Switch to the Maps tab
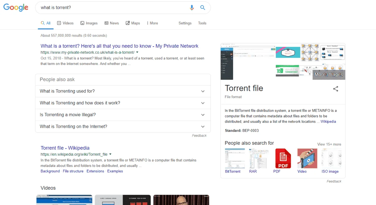 tap(133, 23)
